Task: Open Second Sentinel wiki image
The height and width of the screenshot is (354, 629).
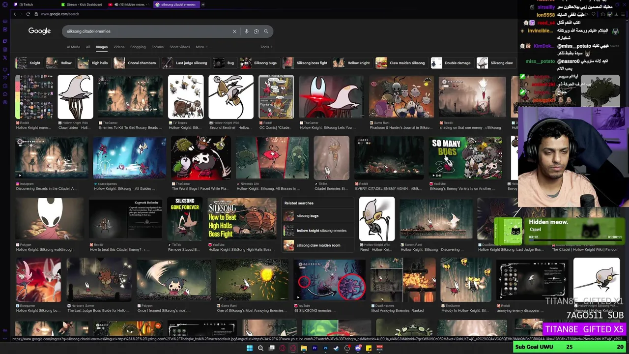Action: 231,97
